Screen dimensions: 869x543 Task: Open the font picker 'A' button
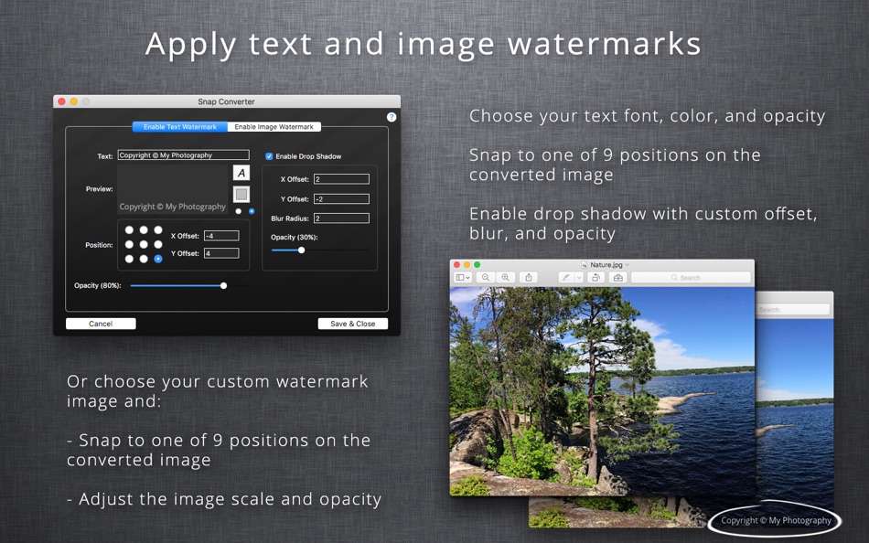pos(241,174)
